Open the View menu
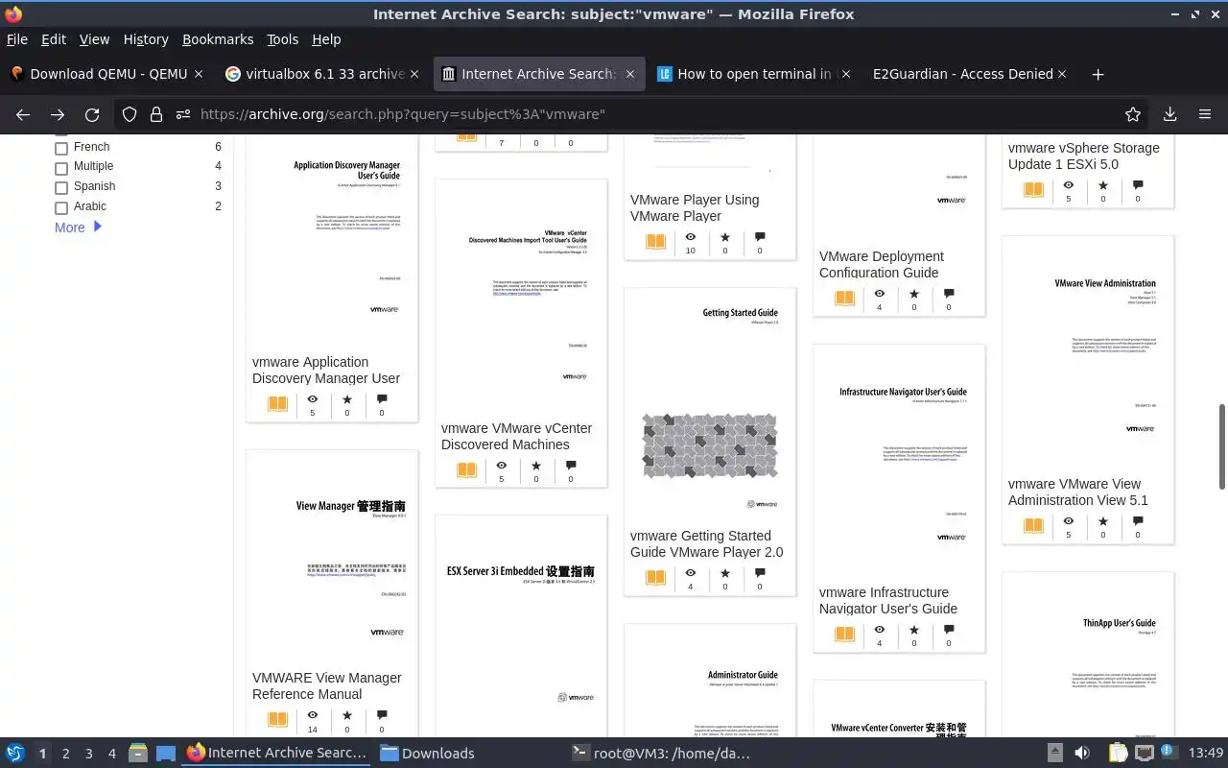The image size is (1228, 768). point(94,39)
